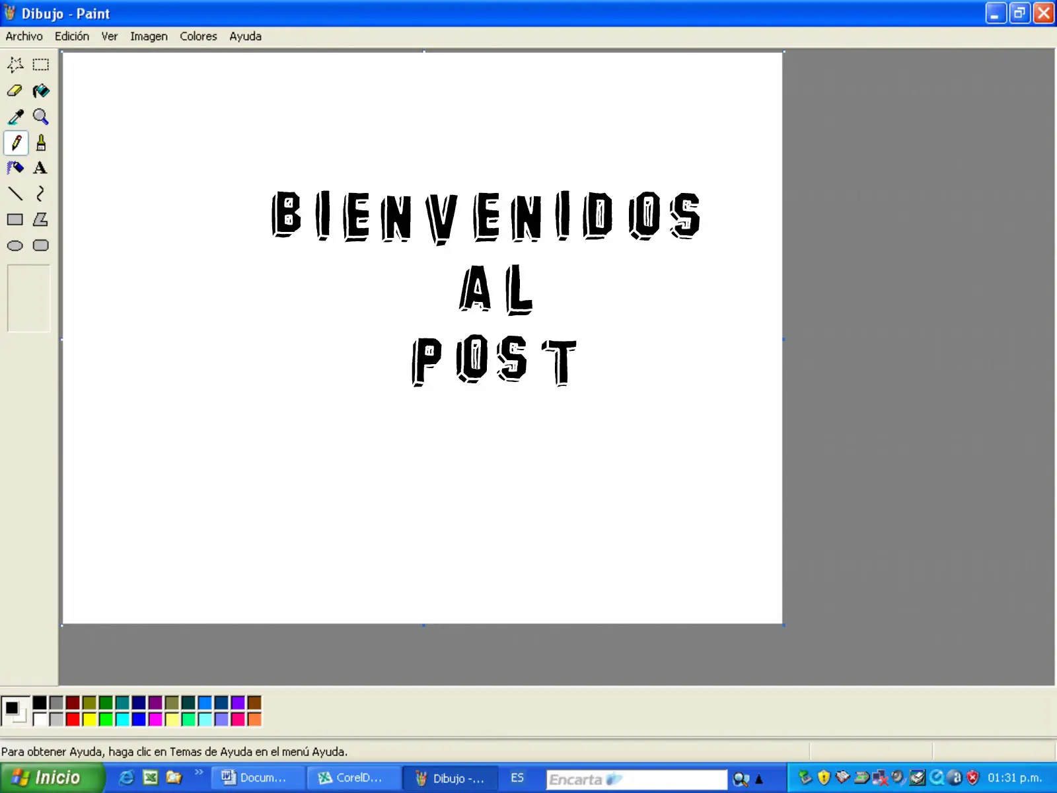Open the Colores menu

pyautogui.click(x=198, y=36)
